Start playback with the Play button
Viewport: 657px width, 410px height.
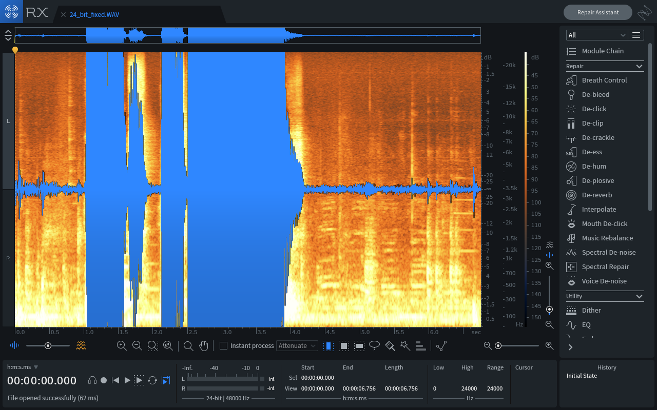pos(128,380)
